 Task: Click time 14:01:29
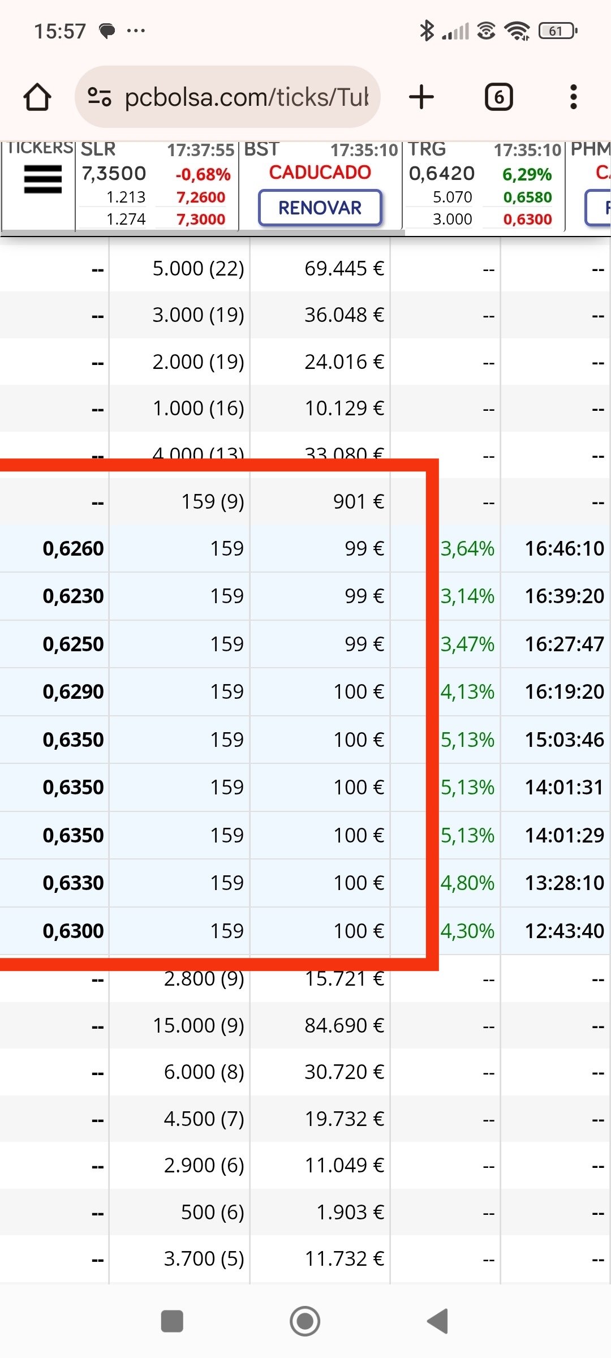[565, 835]
